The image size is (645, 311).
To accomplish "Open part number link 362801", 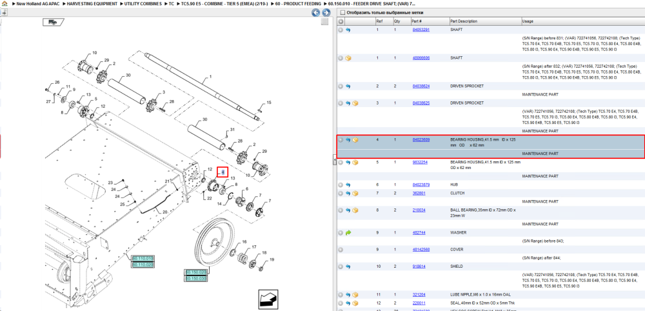I will [x=419, y=193].
